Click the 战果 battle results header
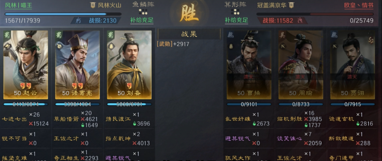This screenshot has height=161, width=382. (189, 34)
